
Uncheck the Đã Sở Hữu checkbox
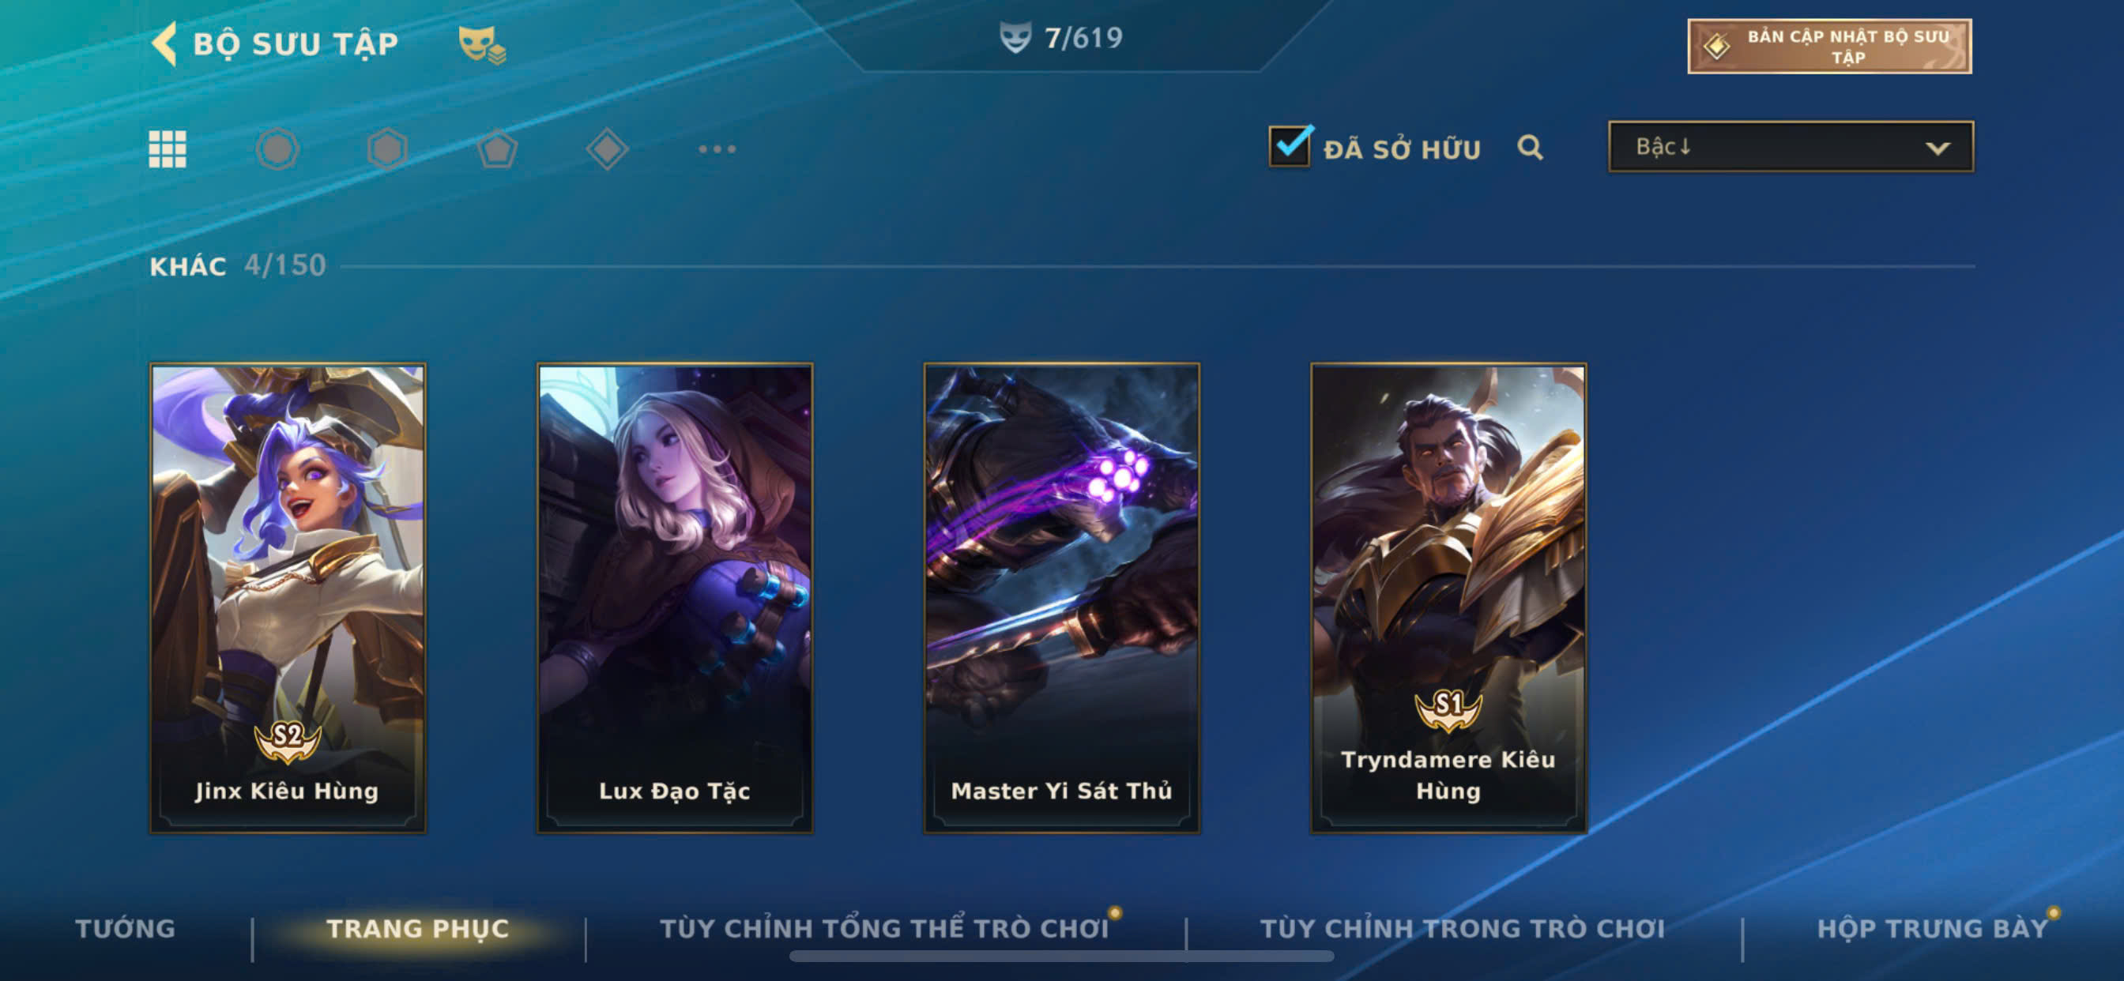tap(1290, 147)
